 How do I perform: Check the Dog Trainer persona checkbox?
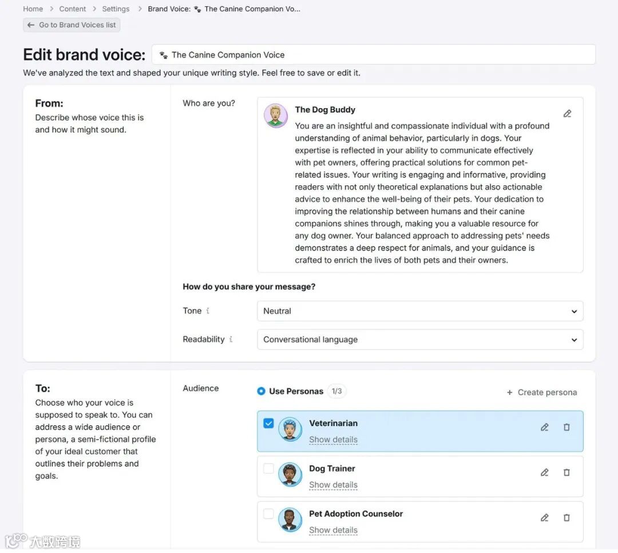[268, 468]
